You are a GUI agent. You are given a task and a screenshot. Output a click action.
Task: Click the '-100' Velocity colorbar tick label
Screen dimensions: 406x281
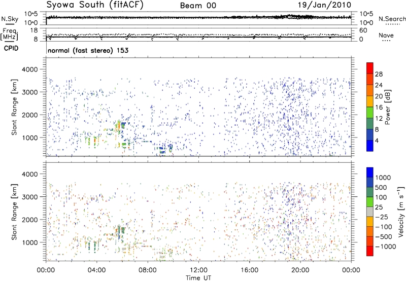pos(384,227)
